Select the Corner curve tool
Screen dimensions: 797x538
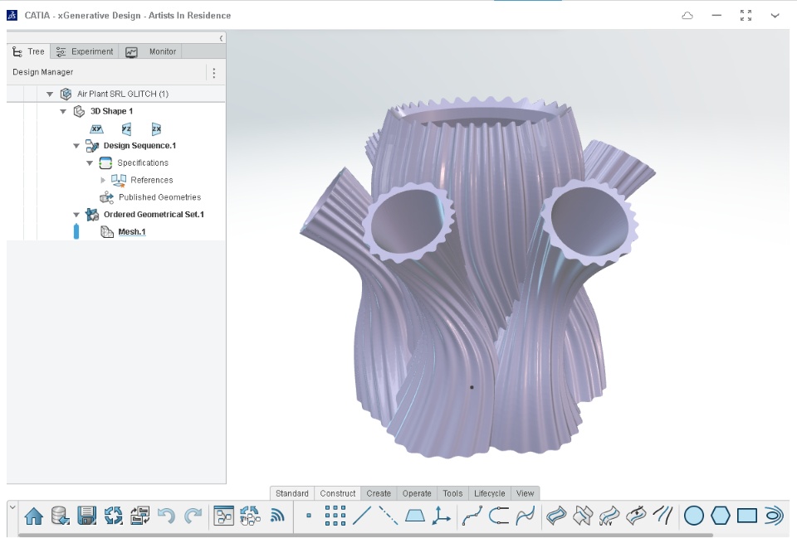click(499, 516)
